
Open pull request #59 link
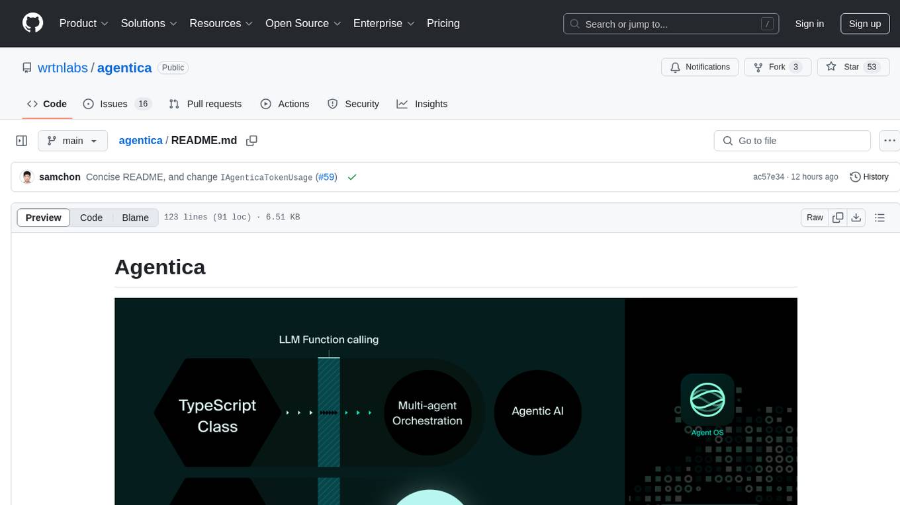pos(326,177)
